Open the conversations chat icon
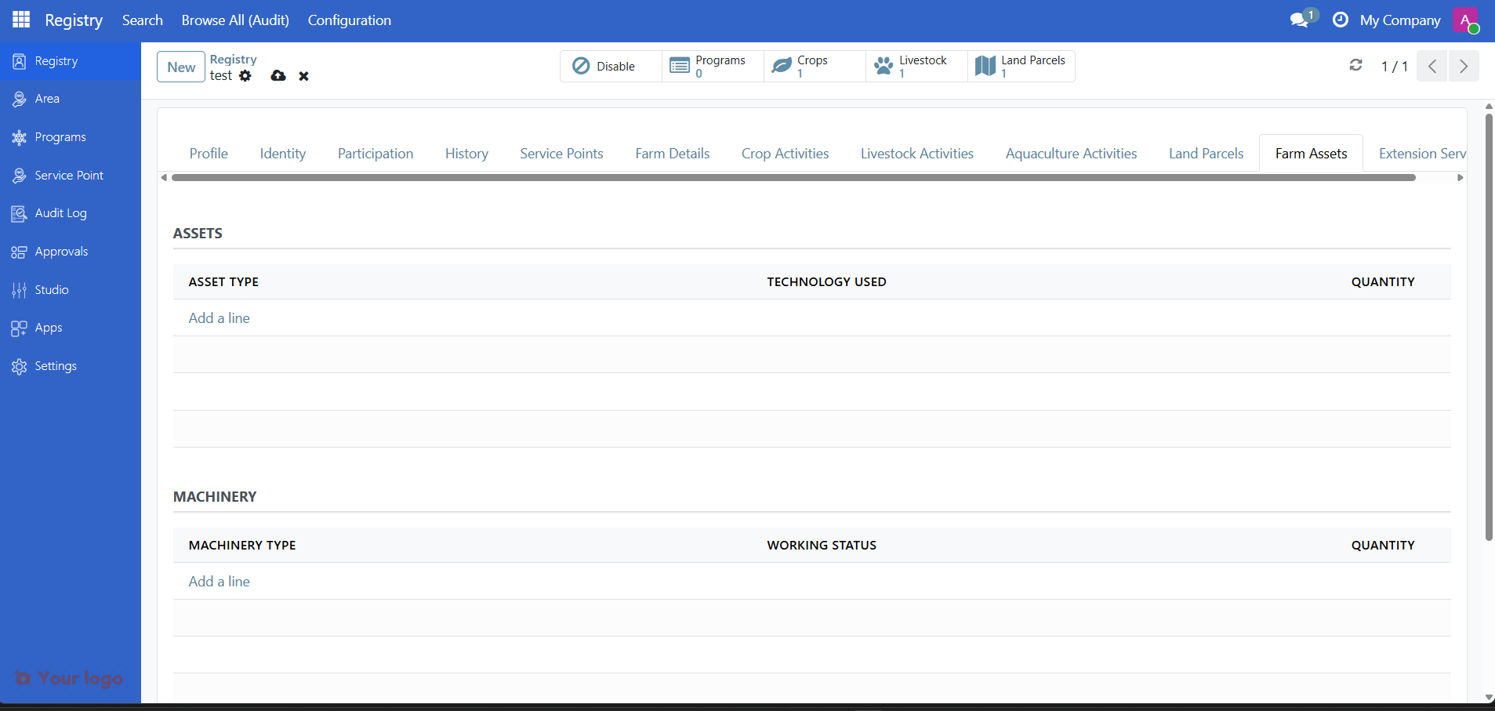 click(x=1300, y=20)
